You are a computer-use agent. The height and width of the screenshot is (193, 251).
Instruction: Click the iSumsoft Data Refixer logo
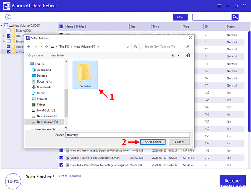6,6
